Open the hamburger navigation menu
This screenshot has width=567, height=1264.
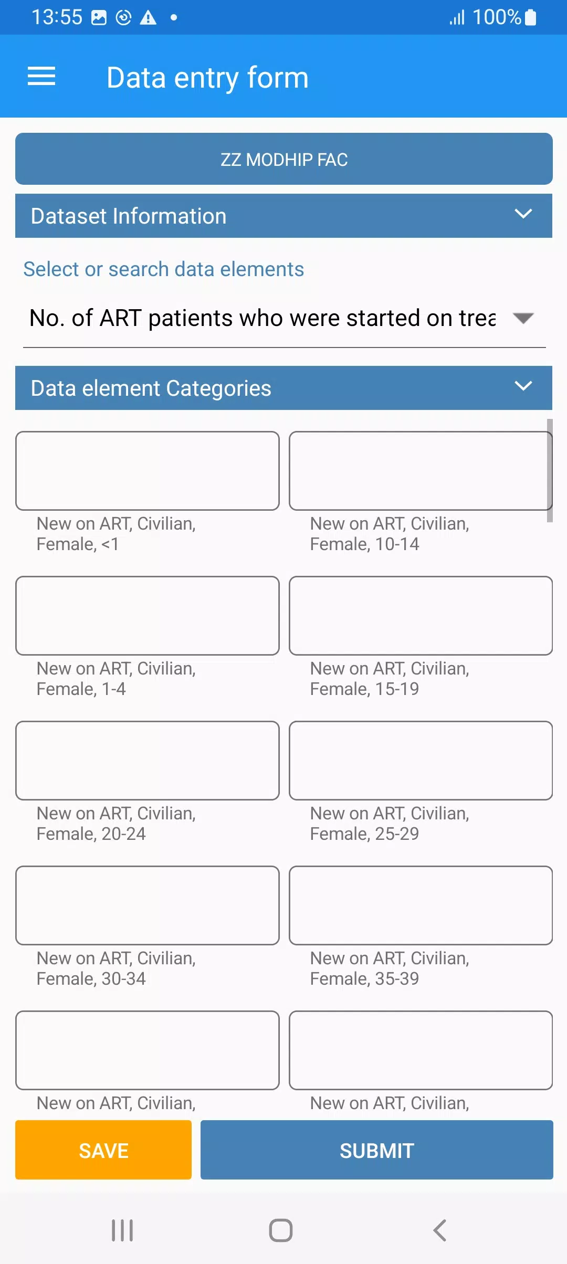click(41, 77)
